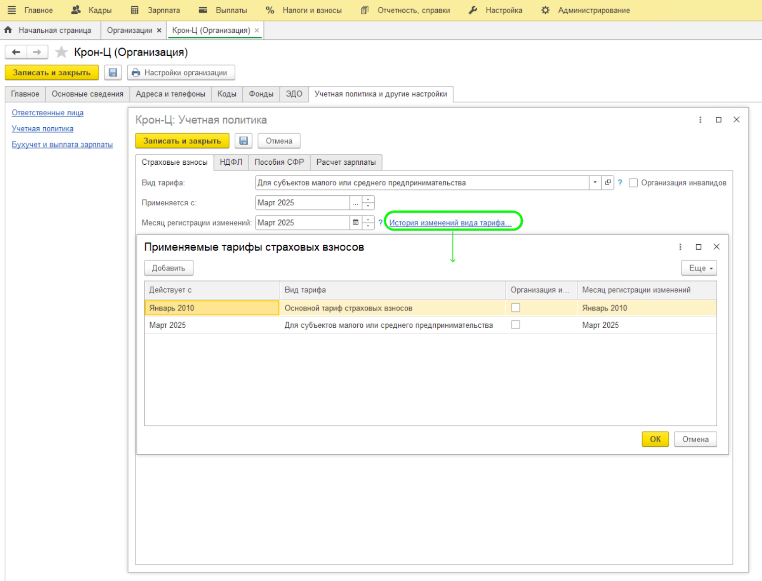Screen dimensions: 762x581
Task: Expand the Вид тарифа dropdown list
Action: (595, 183)
